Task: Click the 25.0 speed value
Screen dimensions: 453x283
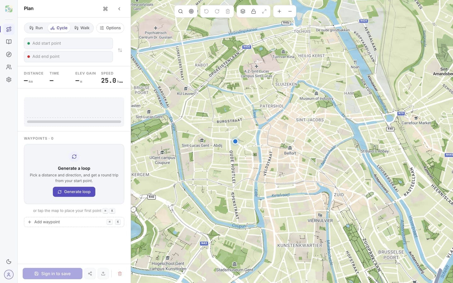Action: pos(109,80)
